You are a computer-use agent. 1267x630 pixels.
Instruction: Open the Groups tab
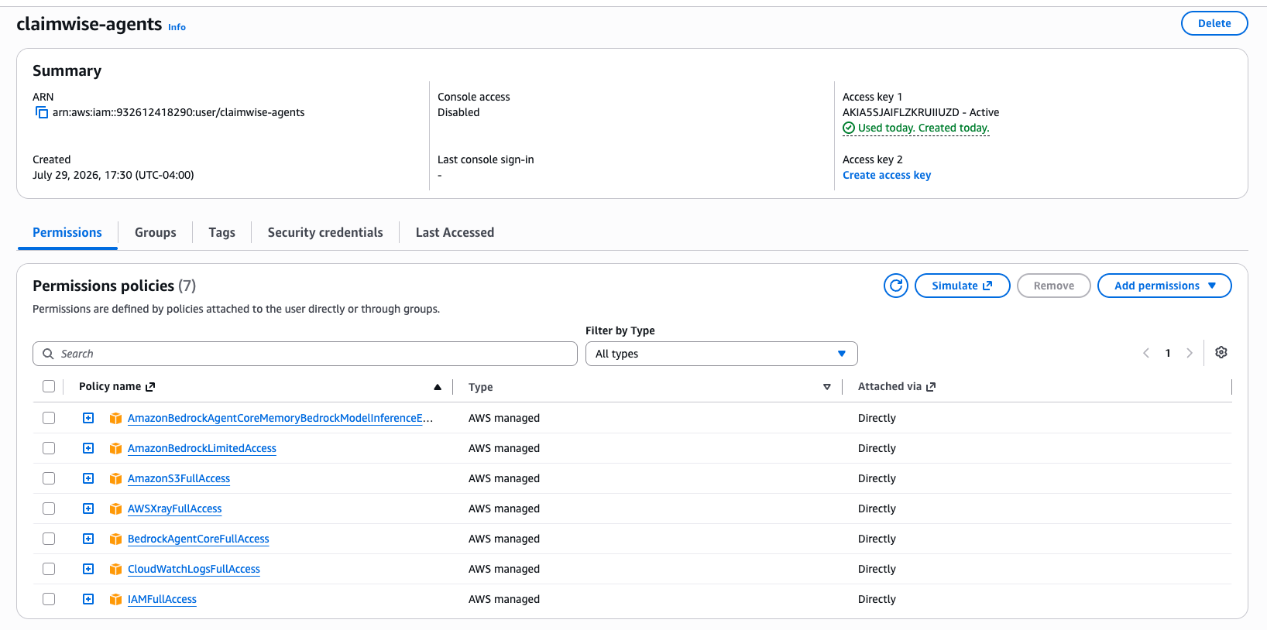(x=156, y=232)
